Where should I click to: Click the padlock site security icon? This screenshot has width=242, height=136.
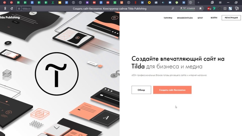coord(19,8)
